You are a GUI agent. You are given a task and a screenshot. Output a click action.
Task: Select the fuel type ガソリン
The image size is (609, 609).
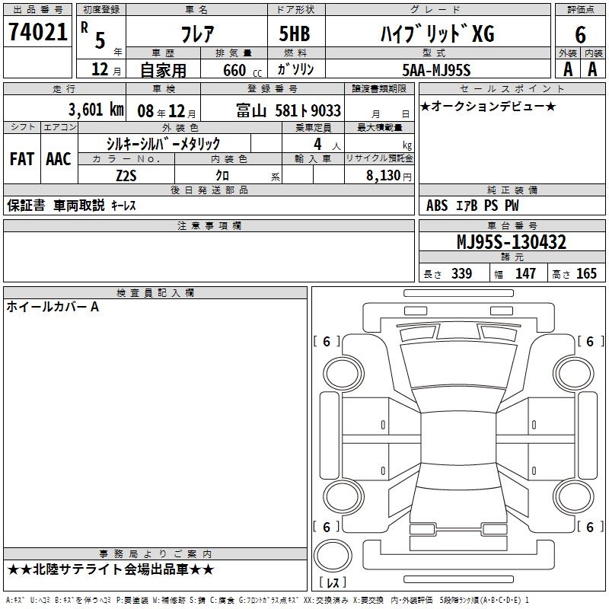click(x=295, y=69)
